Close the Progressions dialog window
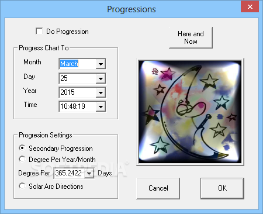The image size is (263, 214). point(250,6)
